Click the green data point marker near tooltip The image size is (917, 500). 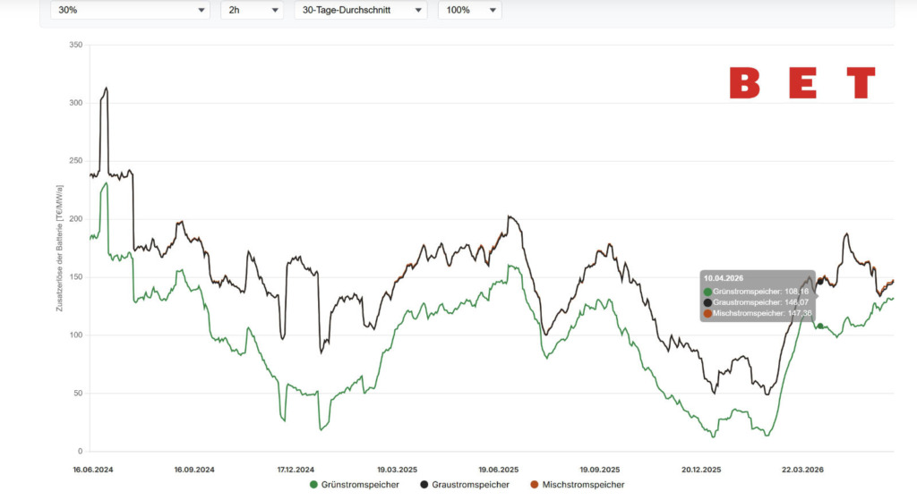[x=820, y=326]
